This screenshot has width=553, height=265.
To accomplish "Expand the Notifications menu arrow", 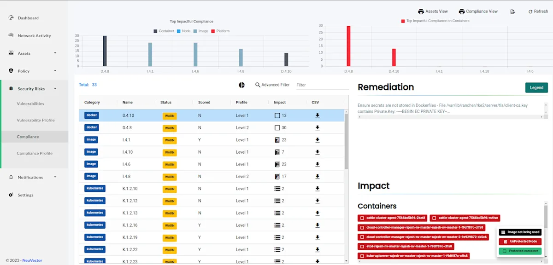I will click(x=55, y=177).
